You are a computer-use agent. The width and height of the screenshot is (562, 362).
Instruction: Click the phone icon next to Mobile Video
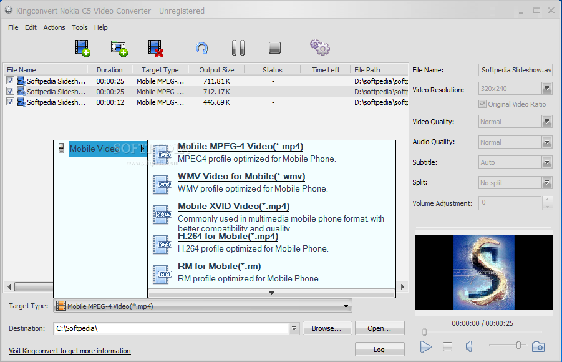(61, 148)
